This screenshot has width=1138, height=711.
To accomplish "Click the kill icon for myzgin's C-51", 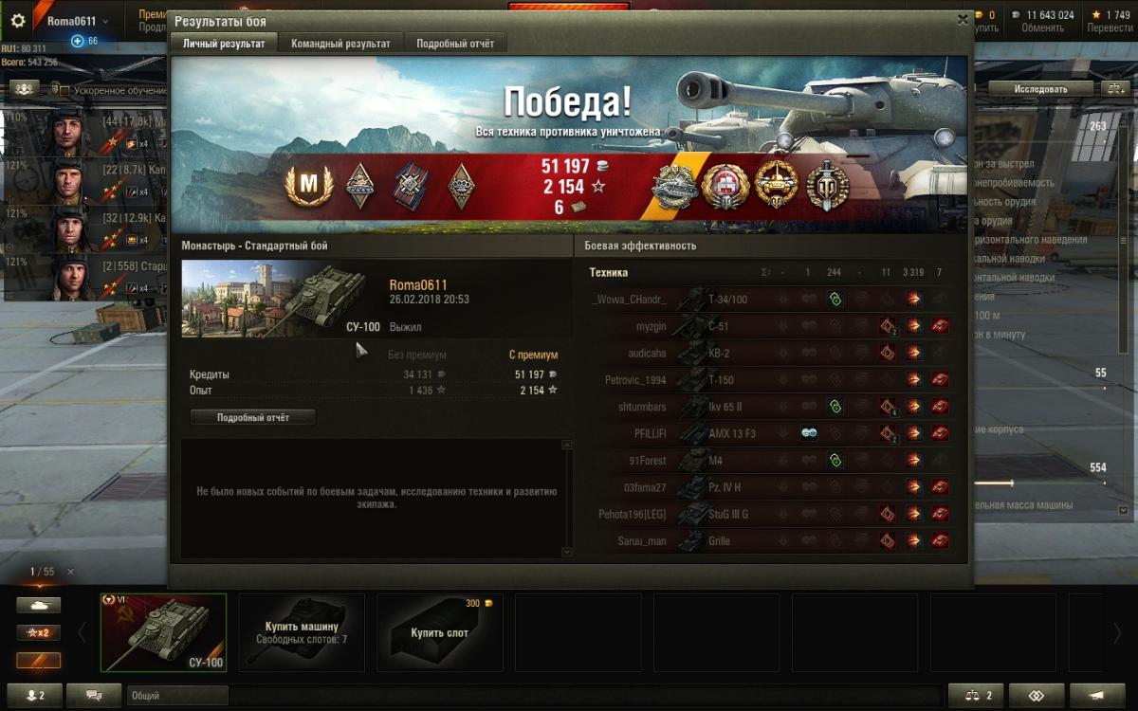I will coord(940,326).
